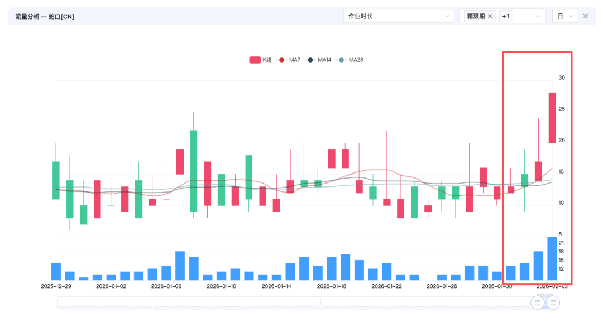Click the first green candlestick at 2025-12-29
This screenshot has width=603, height=322.
pyautogui.click(x=56, y=180)
